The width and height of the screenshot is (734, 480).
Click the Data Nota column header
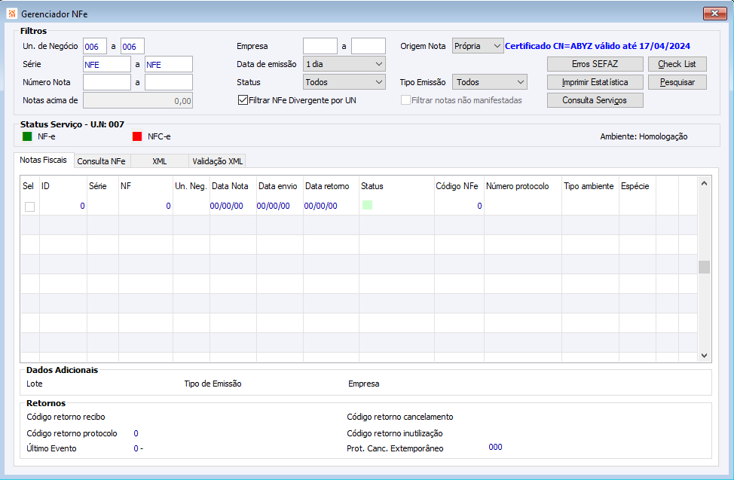coord(233,186)
